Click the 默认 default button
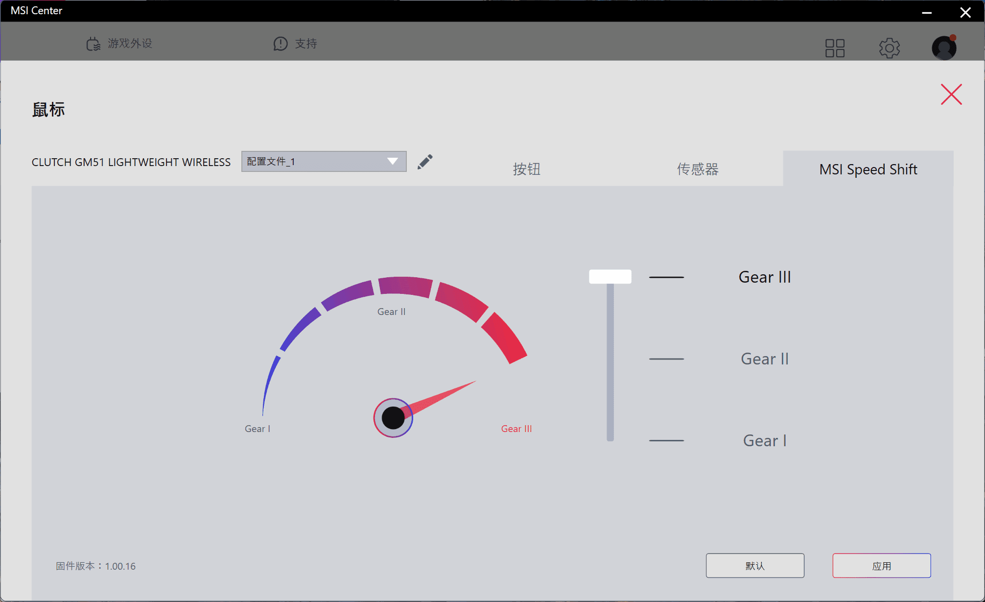The width and height of the screenshot is (985, 602). tap(755, 566)
